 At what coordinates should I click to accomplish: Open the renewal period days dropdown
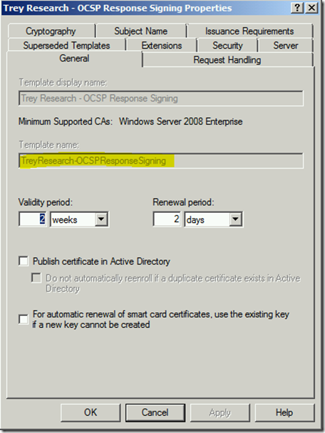(235, 219)
